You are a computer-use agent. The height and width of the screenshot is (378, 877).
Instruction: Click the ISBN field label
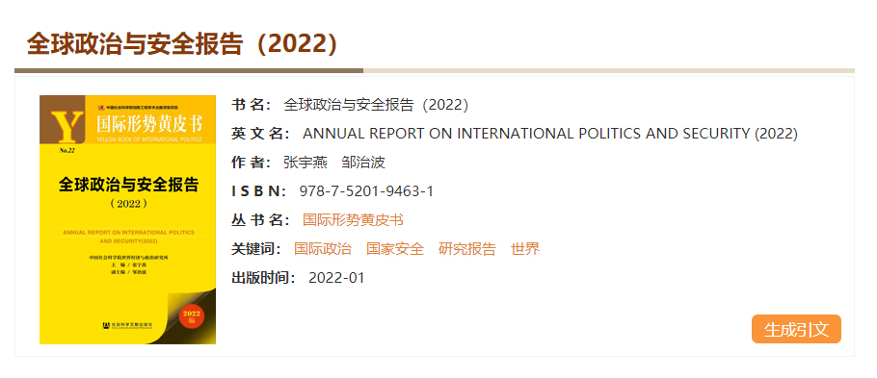[259, 191]
